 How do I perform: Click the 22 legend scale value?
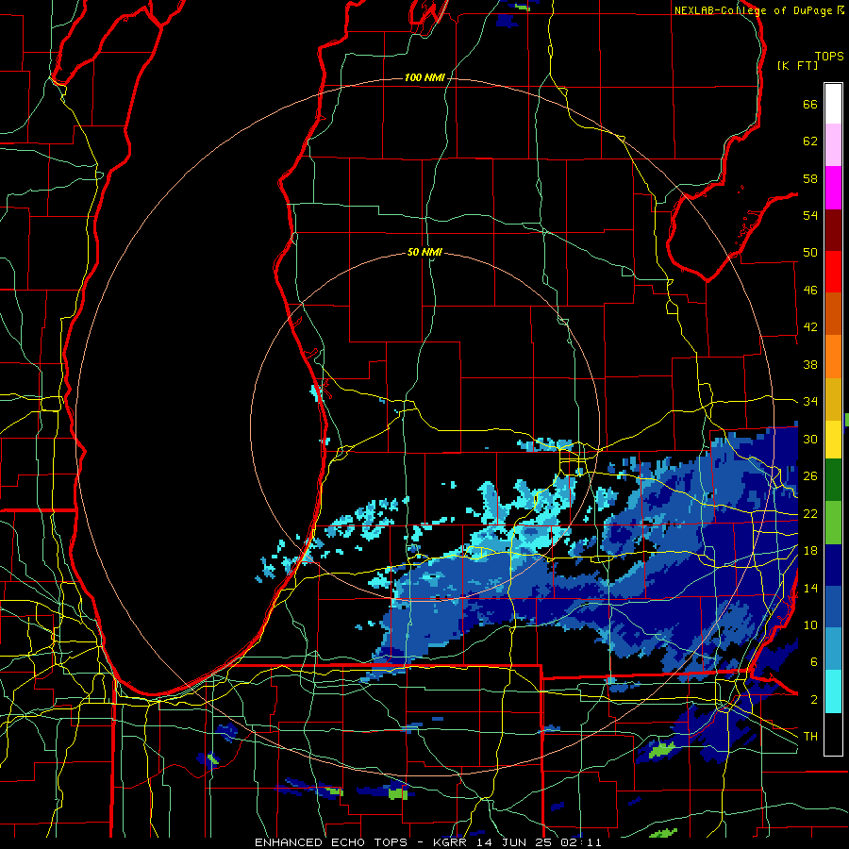pos(810,514)
